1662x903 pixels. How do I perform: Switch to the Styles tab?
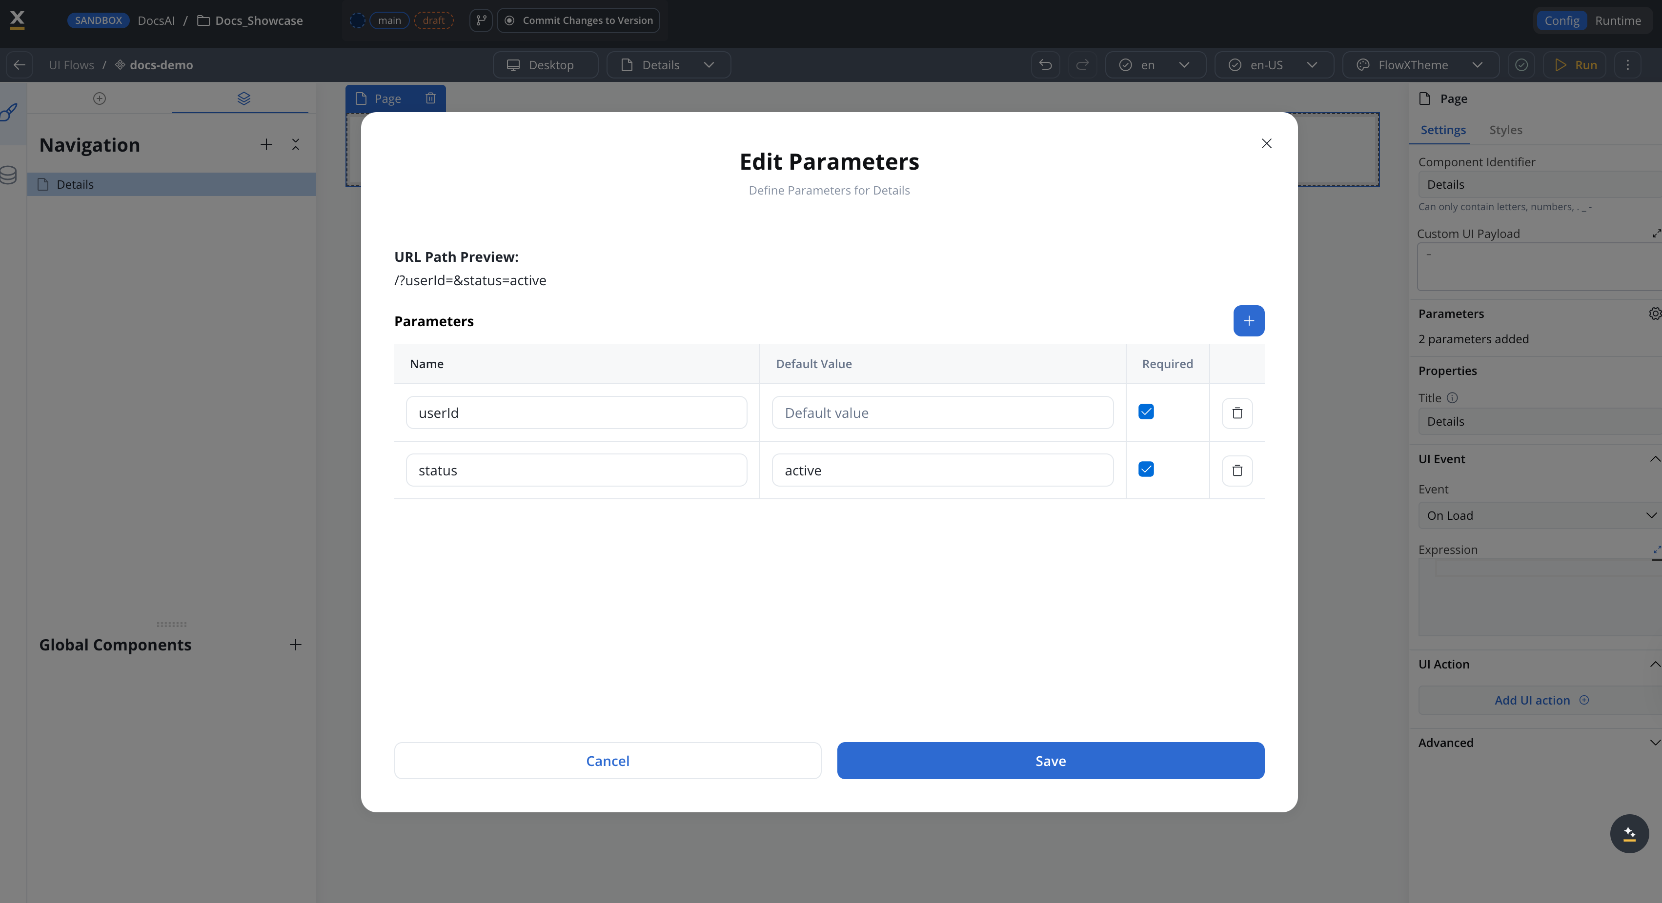click(x=1505, y=130)
